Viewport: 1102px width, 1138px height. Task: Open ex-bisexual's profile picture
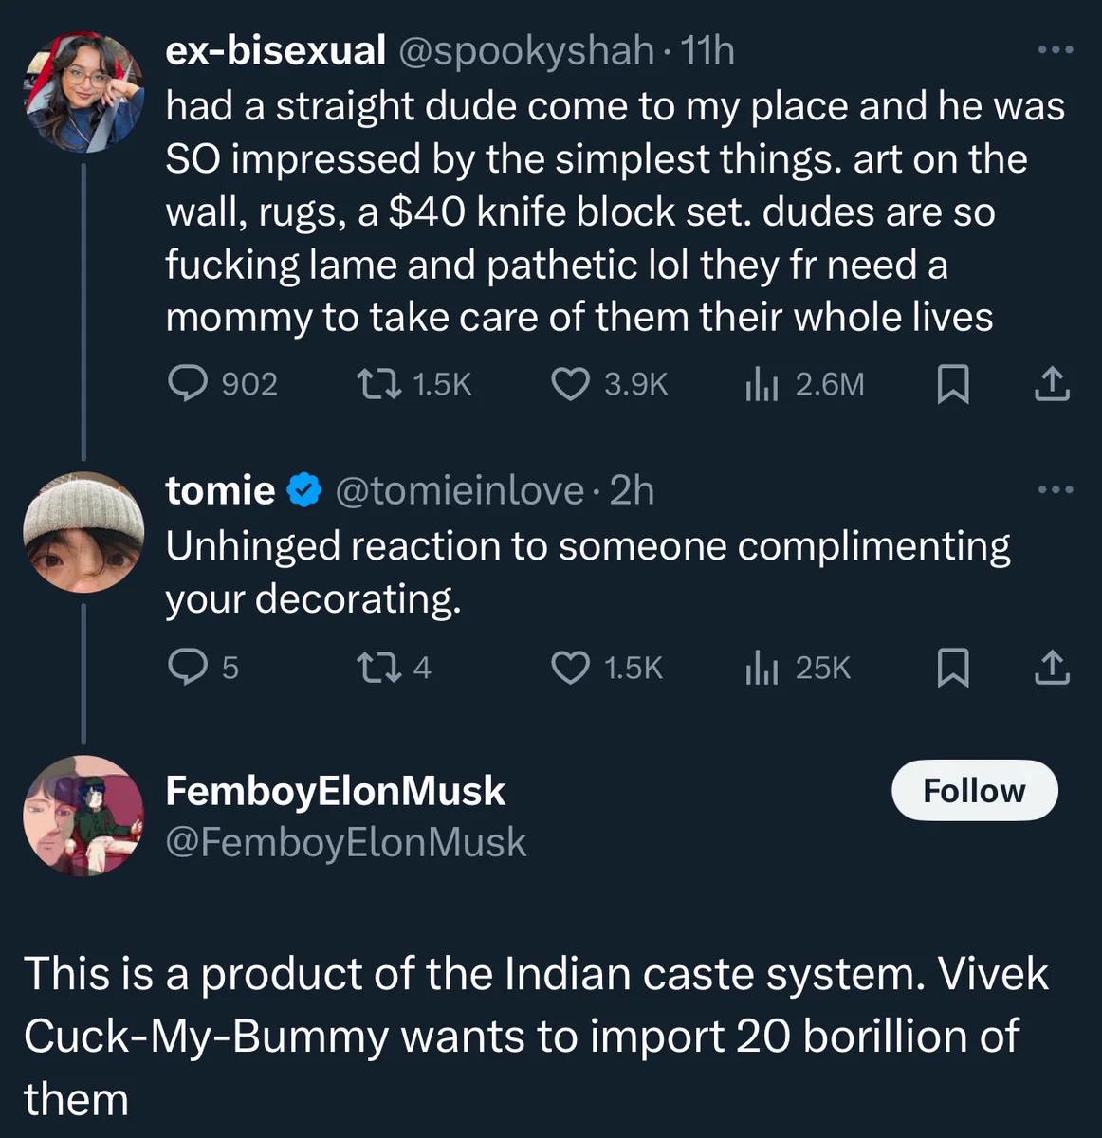[83, 92]
